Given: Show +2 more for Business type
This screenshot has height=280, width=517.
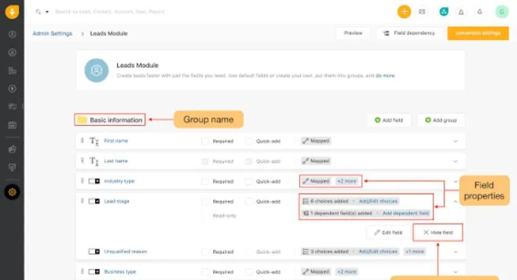Looking at the screenshot, I should pos(347,272).
